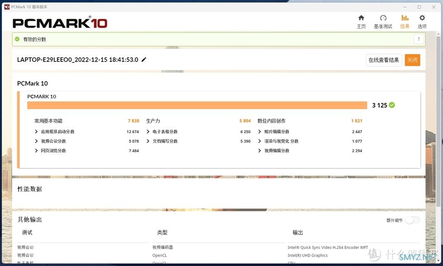Click the 输出 column header

pos(298,233)
